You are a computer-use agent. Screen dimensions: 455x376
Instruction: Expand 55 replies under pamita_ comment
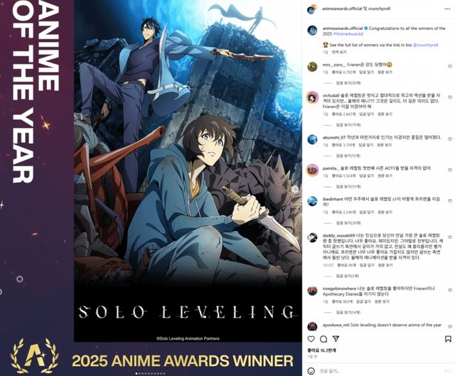[x=348, y=186]
